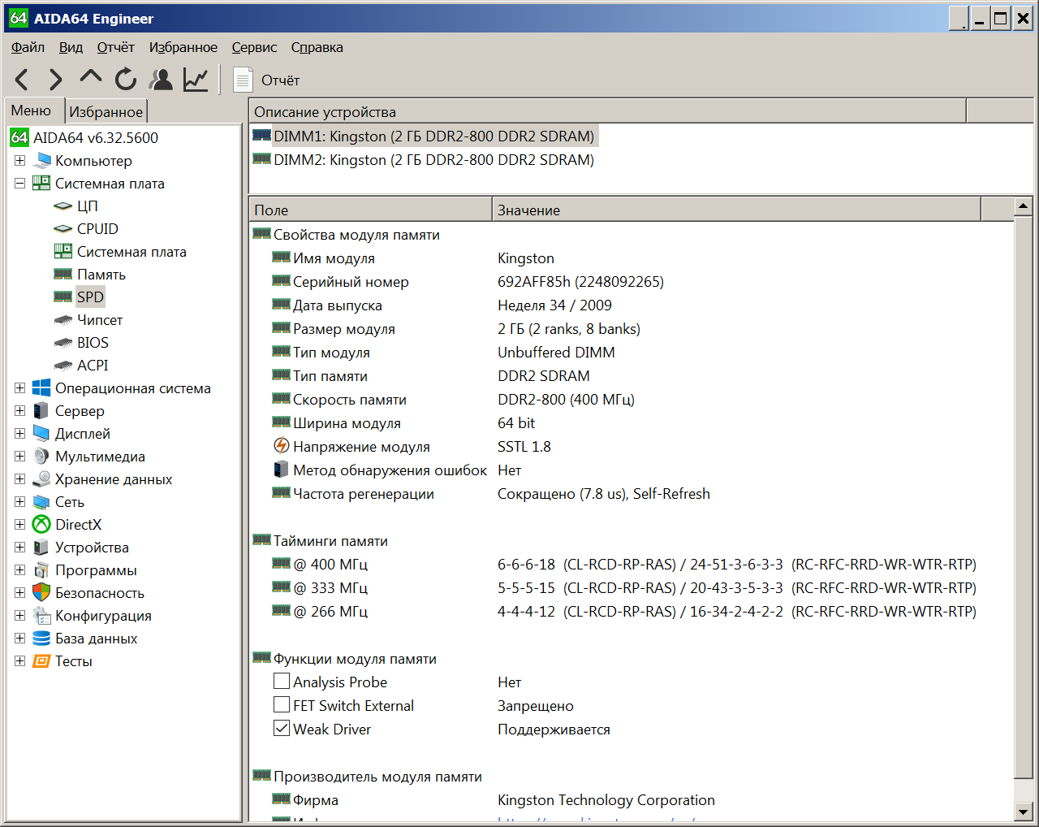The height and width of the screenshot is (827, 1039).
Task: Select the Память memory icon in tree
Action: click(x=63, y=275)
